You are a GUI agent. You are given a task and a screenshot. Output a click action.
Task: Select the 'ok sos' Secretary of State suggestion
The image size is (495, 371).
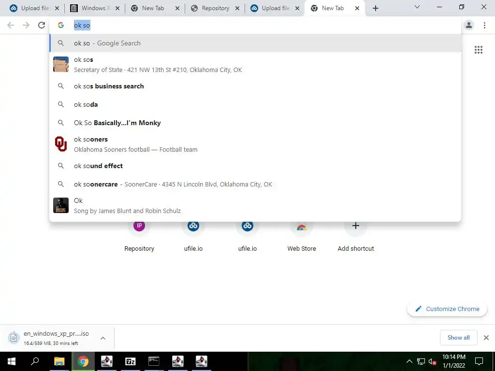click(255, 65)
